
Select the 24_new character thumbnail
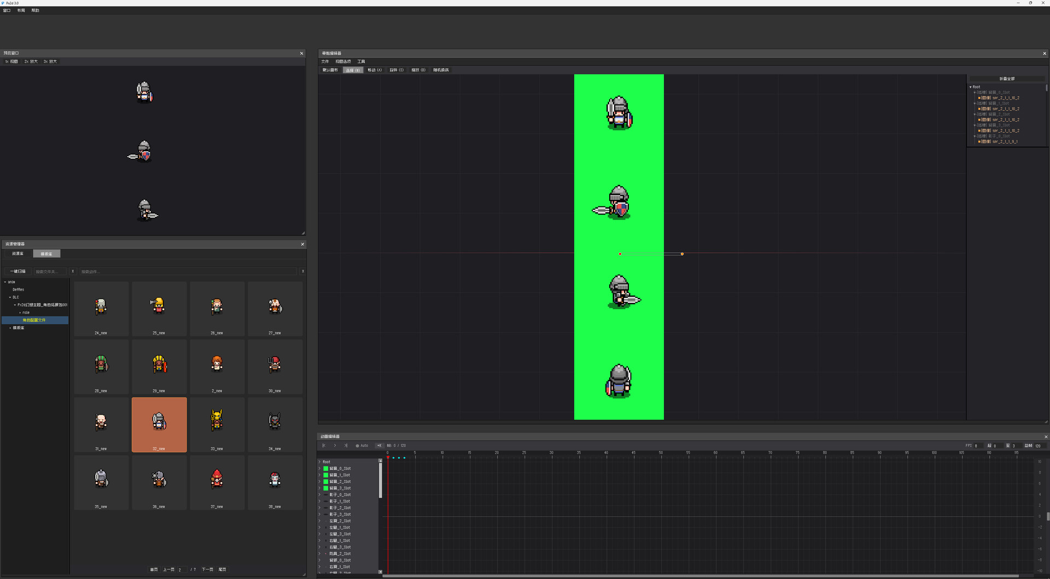(101, 309)
